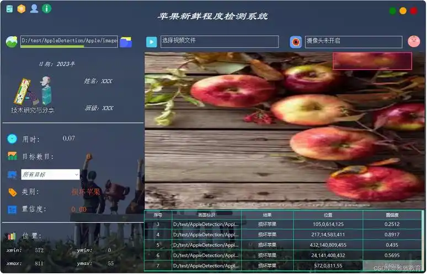Click the image file path input field

point(68,41)
